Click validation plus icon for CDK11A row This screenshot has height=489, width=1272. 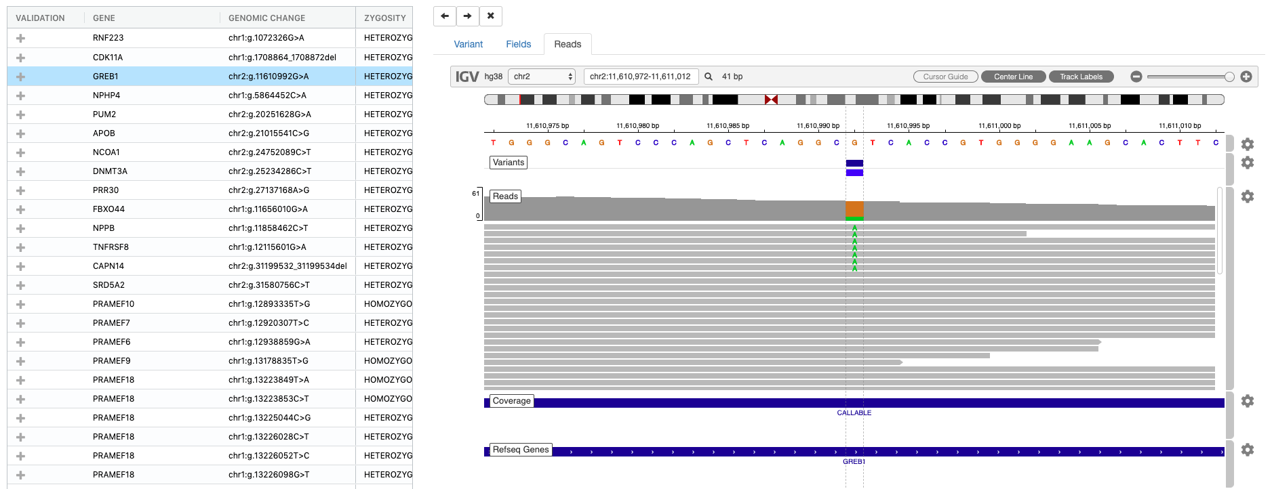[x=20, y=58]
